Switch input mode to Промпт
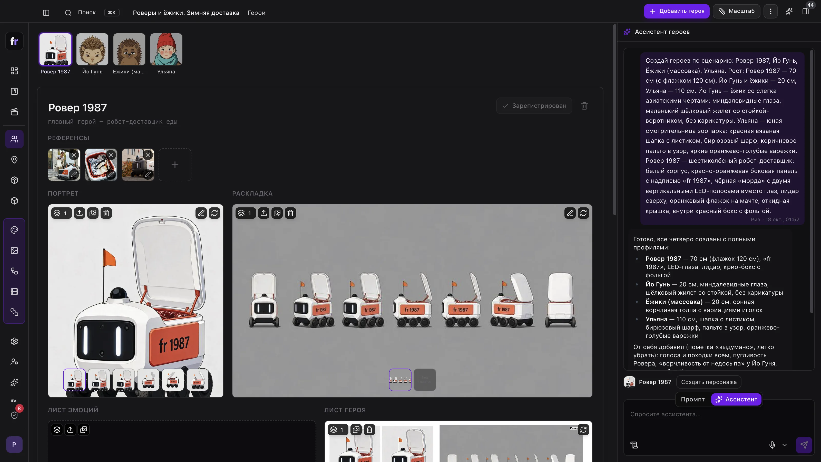The width and height of the screenshot is (821, 462). (693, 399)
